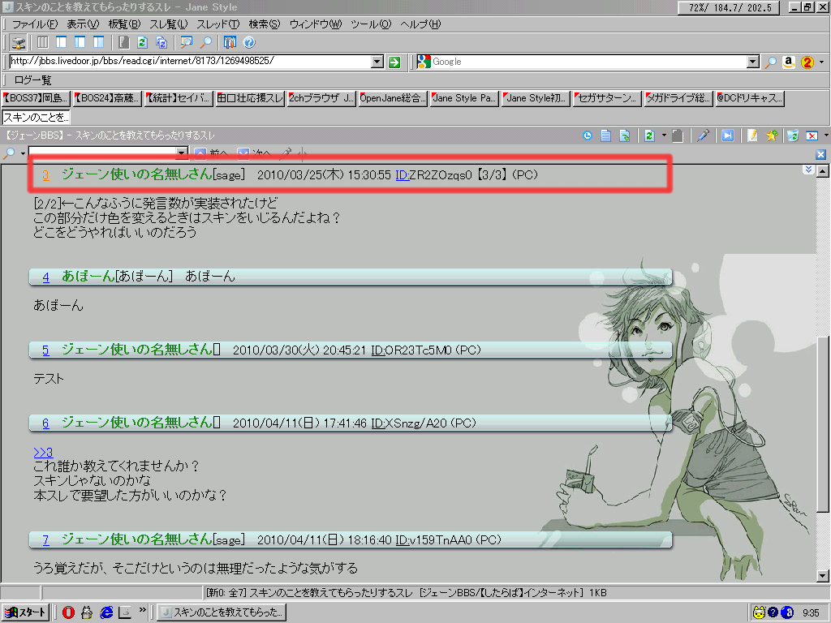Switch to the three-column pane layout

43,42
